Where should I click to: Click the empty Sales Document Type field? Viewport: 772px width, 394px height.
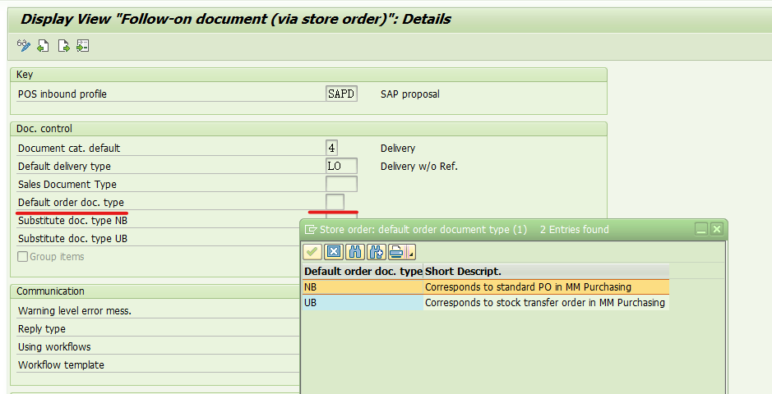pos(341,184)
